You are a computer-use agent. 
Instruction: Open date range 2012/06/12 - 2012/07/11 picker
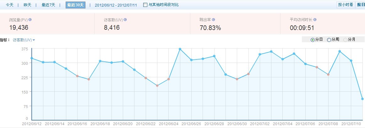[116, 5]
